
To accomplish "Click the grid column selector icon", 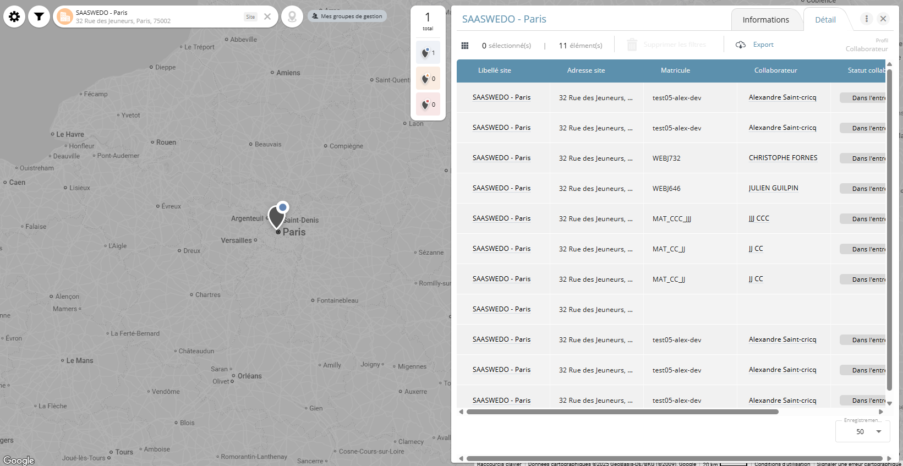I will point(465,45).
